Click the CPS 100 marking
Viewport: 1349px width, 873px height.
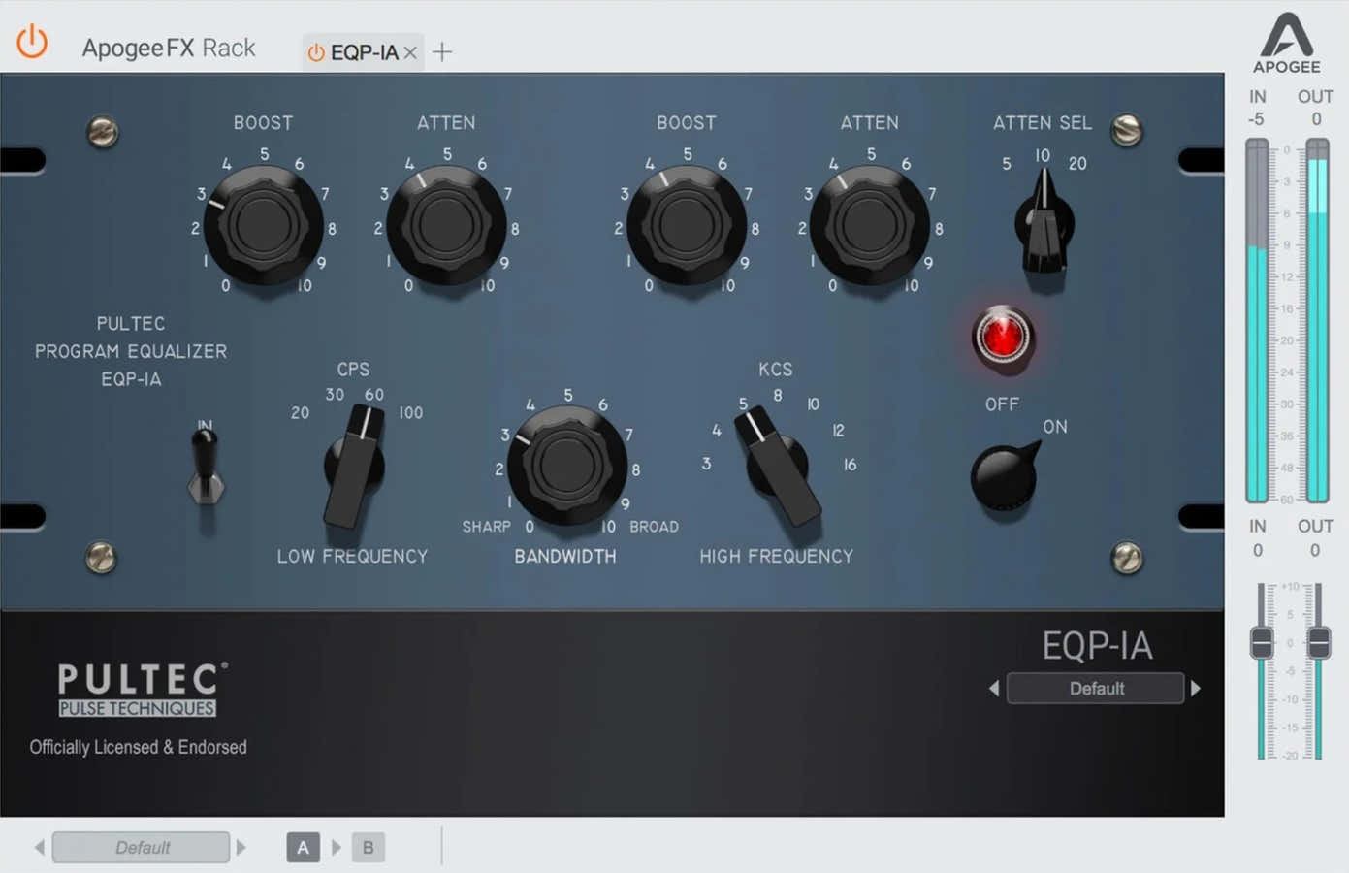[411, 413]
